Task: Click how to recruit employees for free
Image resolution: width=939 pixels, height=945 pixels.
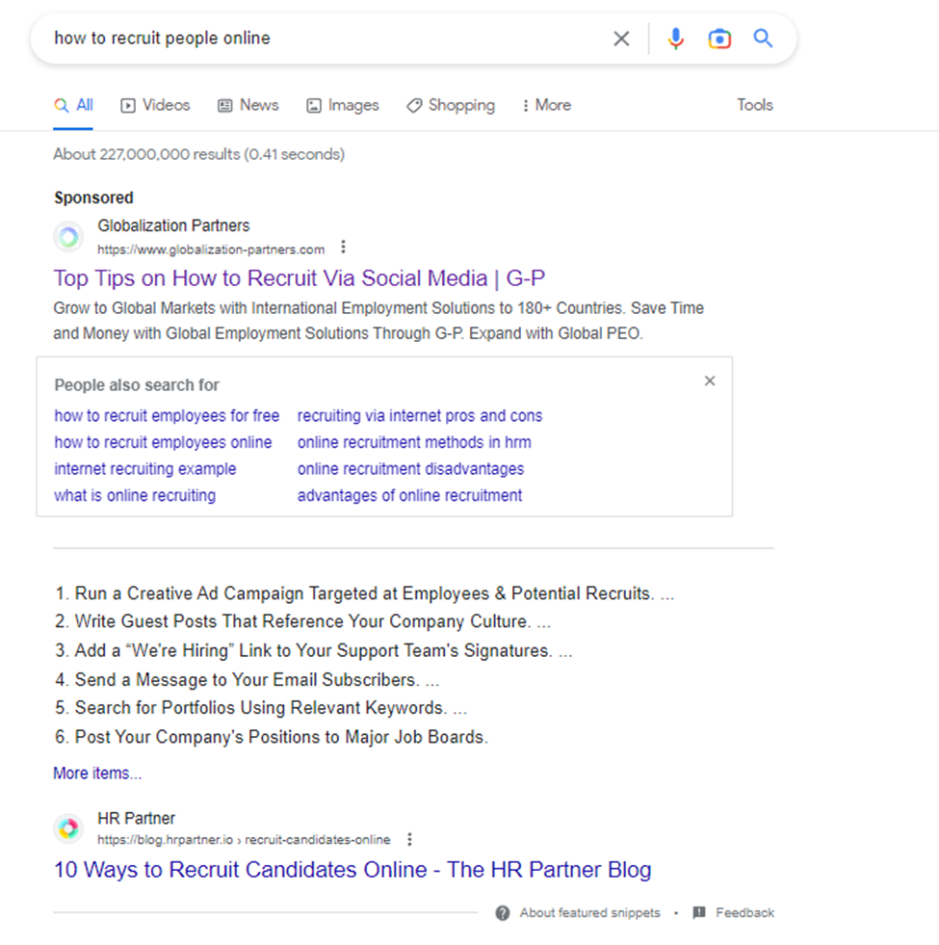Action: pyautogui.click(x=167, y=416)
